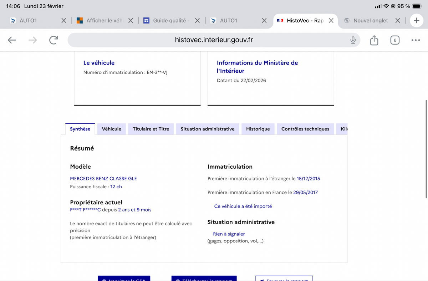The image size is (428, 281).
Task: Click 'Ce véhicule a été importé' link
Action: tap(243, 206)
